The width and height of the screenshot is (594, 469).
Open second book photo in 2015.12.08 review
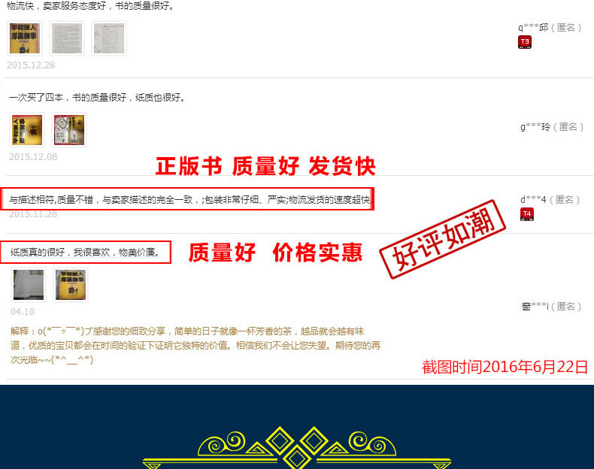pyautogui.click(x=69, y=130)
